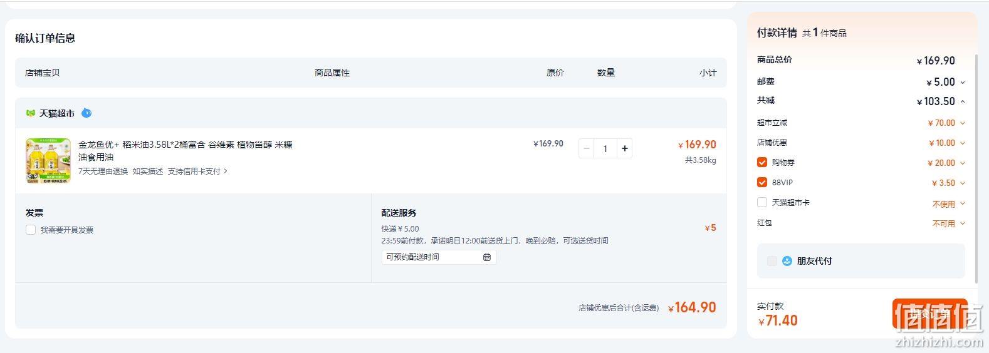
Task: Uncheck the 购物券 checkbox
Action: tap(762, 162)
